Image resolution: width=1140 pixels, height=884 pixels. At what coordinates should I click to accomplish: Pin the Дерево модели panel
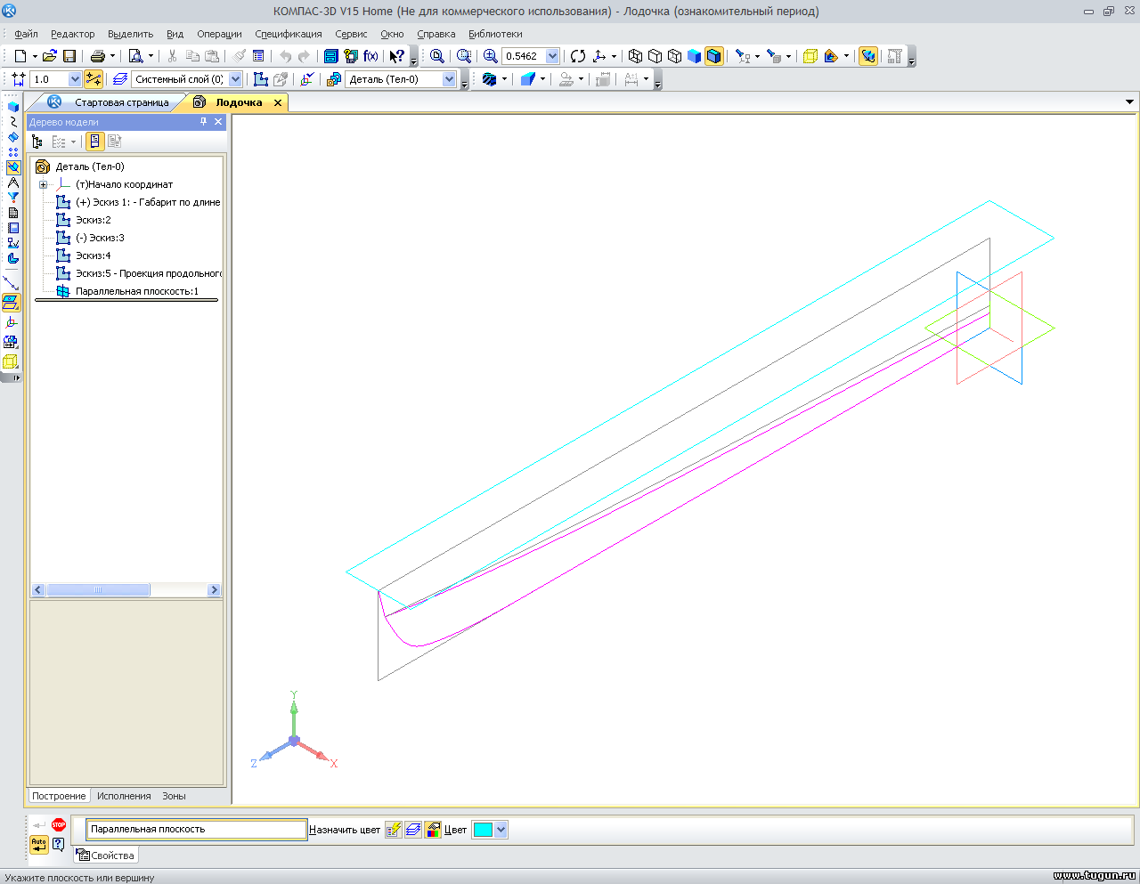204,122
